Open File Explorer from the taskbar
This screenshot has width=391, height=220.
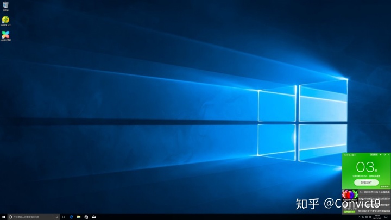[x=79, y=217]
